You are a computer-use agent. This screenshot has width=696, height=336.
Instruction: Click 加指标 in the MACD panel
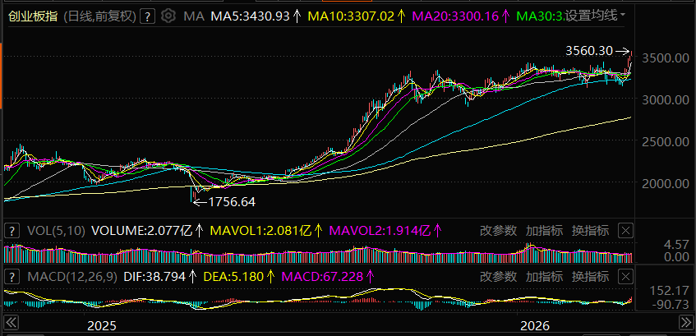[544, 277]
